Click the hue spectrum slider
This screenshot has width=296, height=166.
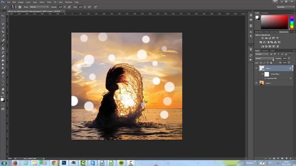(292, 22)
